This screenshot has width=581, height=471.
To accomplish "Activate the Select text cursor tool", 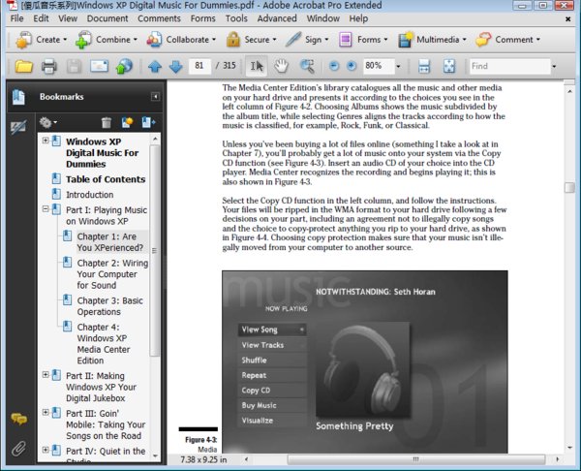I will pyautogui.click(x=257, y=66).
